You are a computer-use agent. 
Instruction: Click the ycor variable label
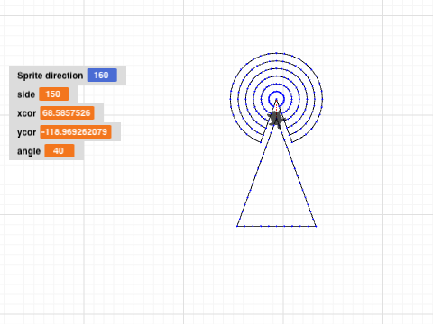tap(27, 132)
